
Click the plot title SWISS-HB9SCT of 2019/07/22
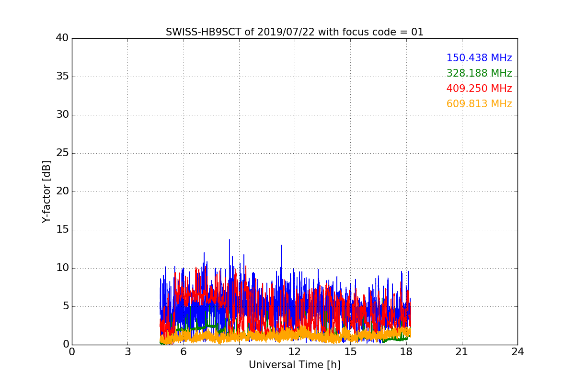point(295,32)
